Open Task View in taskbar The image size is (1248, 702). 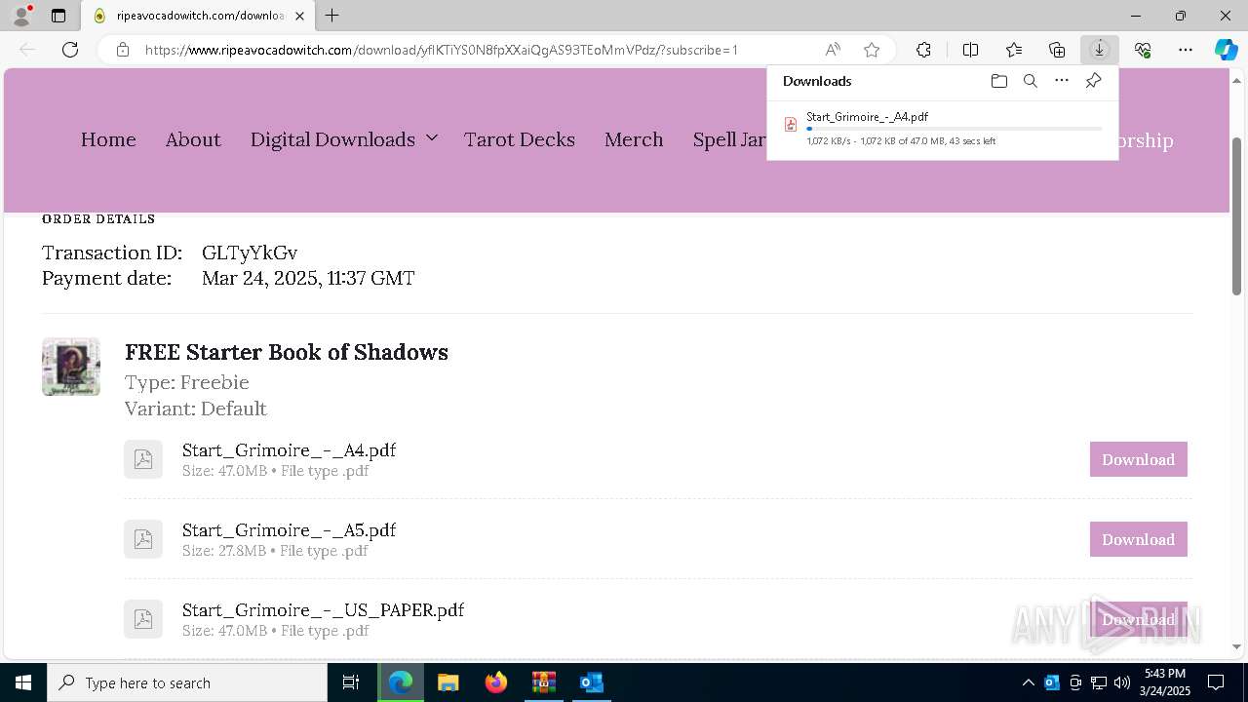click(x=351, y=682)
